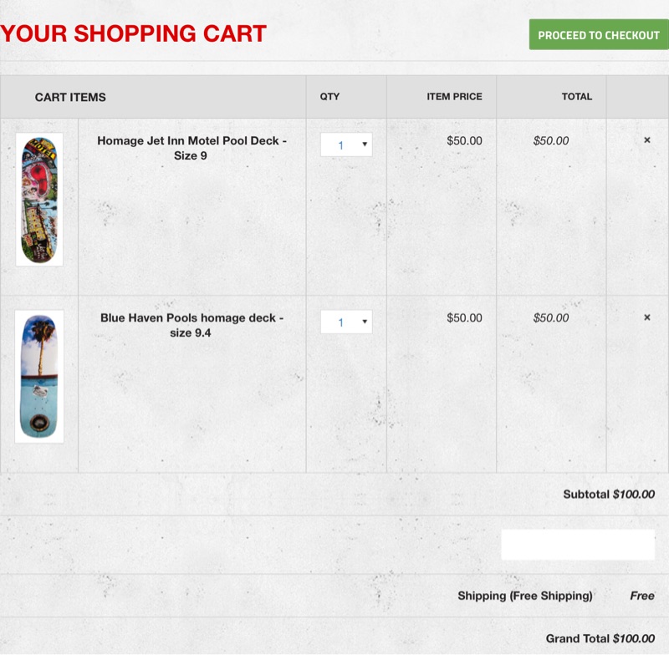This screenshot has width=669, height=655.
Task: Open the Blue Haven Pools deck thumbnail
Action: coord(39,377)
